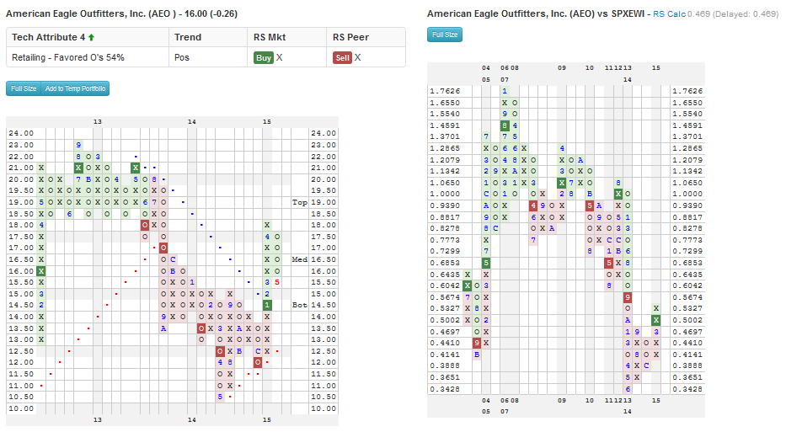
Task: Click the Top marker on the price chart
Action: [x=300, y=202]
